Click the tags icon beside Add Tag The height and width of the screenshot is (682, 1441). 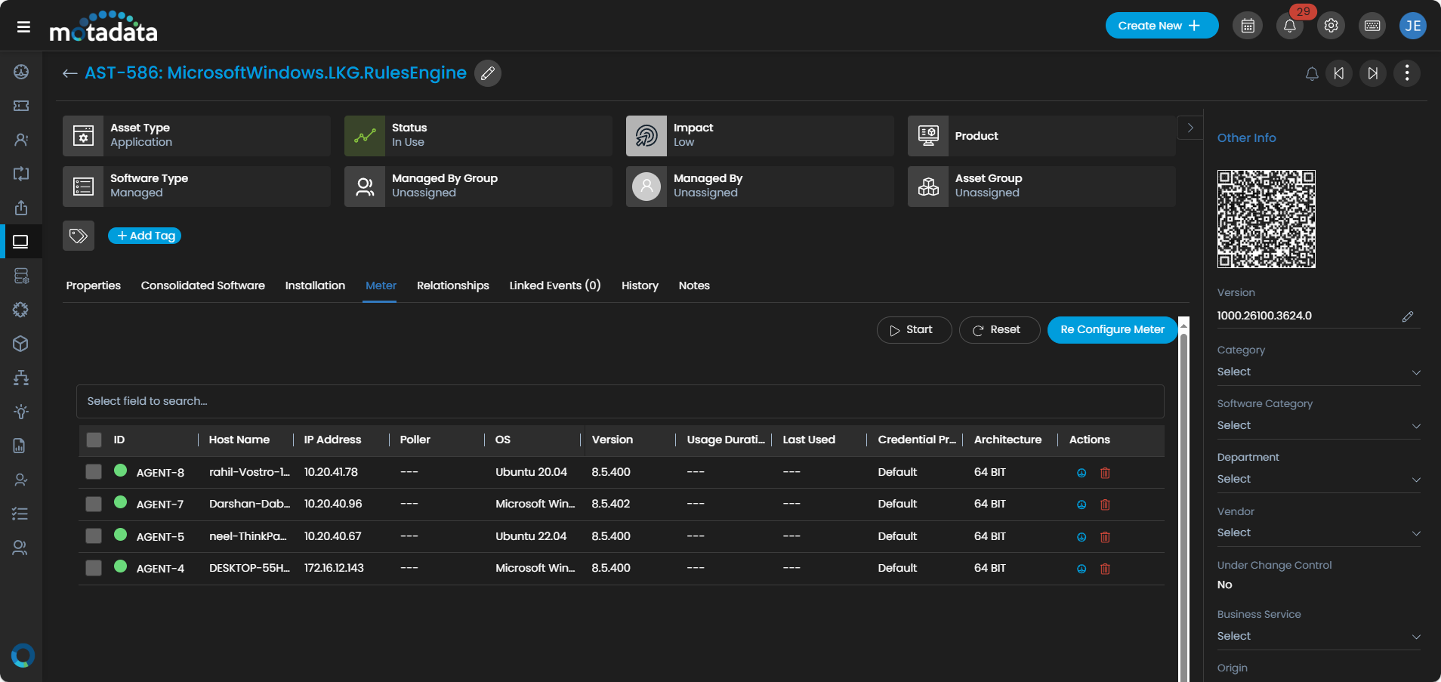coord(79,236)
